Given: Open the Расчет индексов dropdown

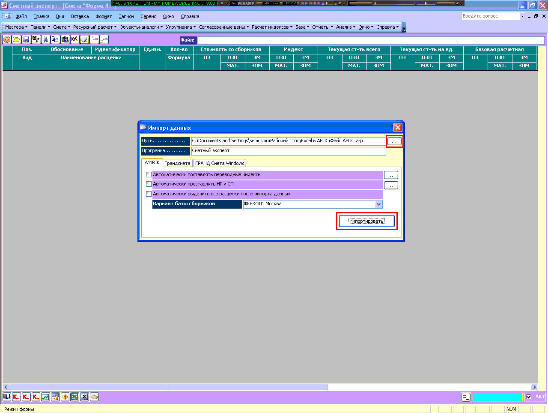Looking at the screenshot, I should point(272,27).
